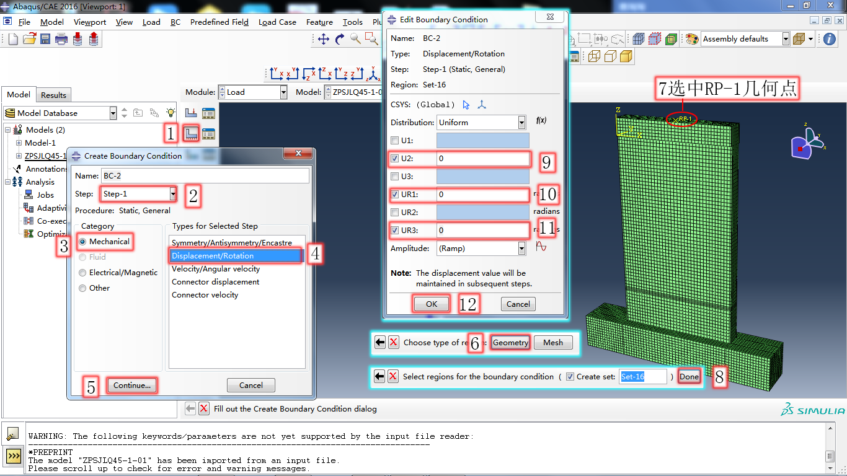Screen dimensions: 847x476
Task: Open the color code palette icon
Action: coord(691,39)
